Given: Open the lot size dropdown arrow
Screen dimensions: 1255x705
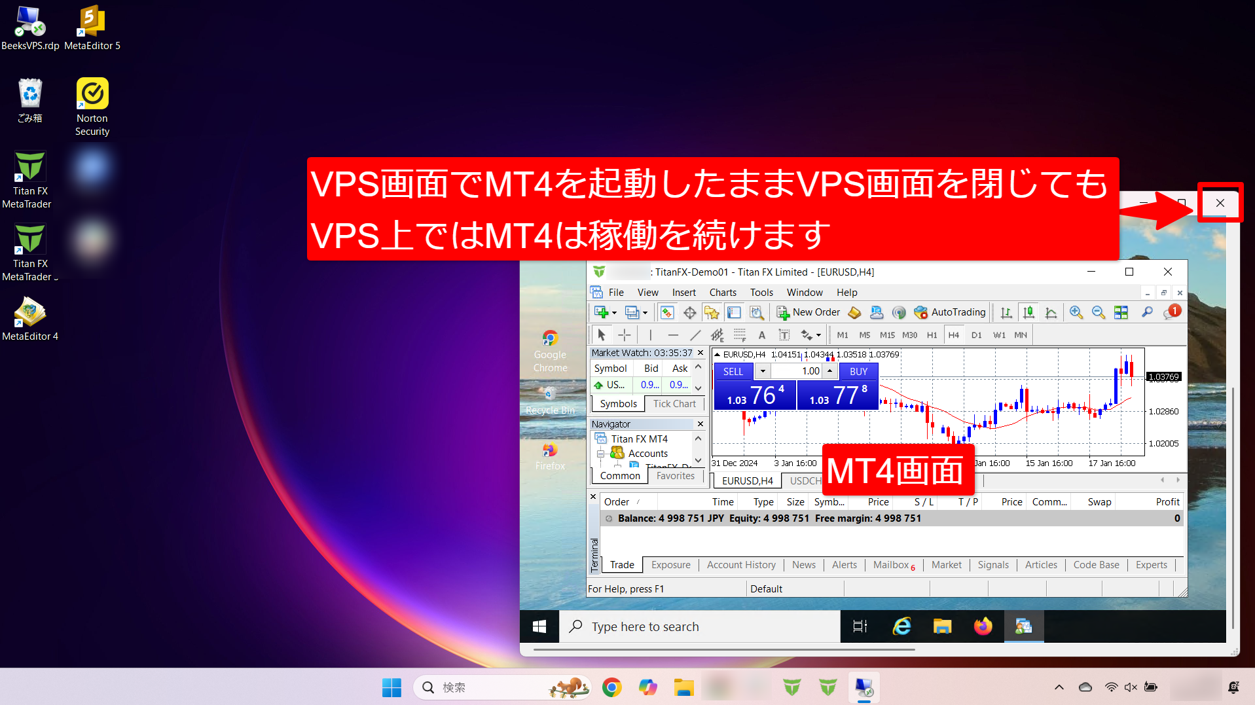Looking at the screenshot, I should pyautogui.click(x=763, y=371).
